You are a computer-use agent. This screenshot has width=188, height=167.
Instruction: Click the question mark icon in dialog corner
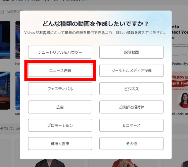(x=158, y=22)
